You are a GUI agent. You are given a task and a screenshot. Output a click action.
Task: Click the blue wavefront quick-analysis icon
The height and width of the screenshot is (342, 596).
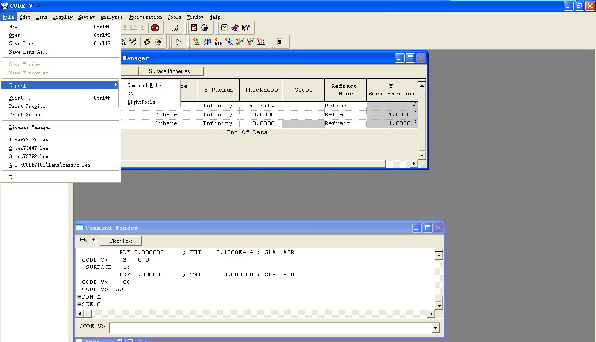pyautogui.click(x=207, y=42)
